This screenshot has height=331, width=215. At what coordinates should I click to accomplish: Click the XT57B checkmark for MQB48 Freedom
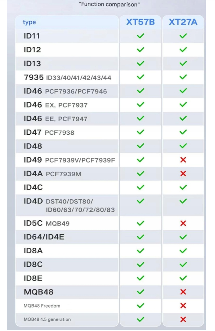(140, 306)
